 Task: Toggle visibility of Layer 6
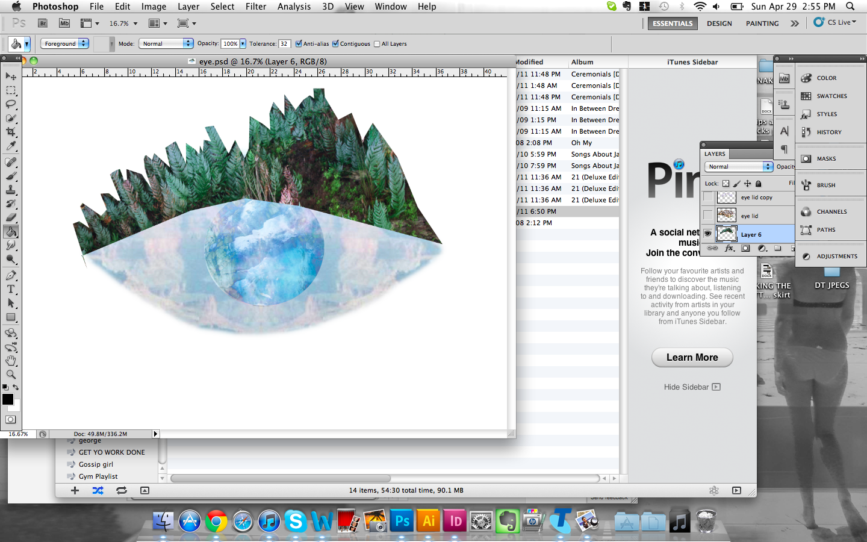click(708, 234)
